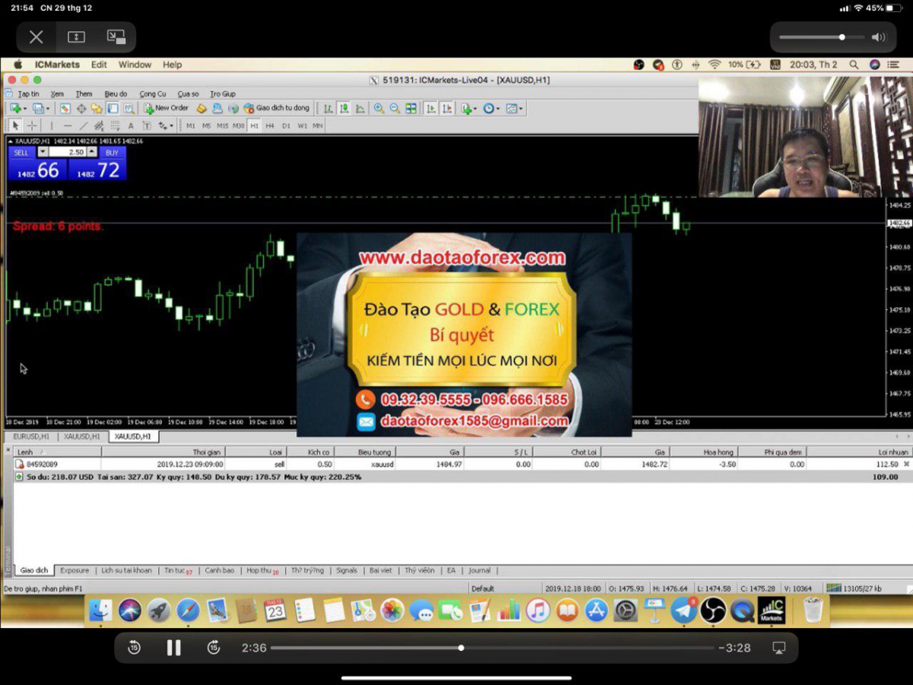Decrease lot volume with down arrow

43,152
